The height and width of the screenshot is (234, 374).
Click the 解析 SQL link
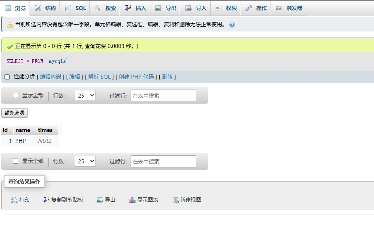click(101, 76)
